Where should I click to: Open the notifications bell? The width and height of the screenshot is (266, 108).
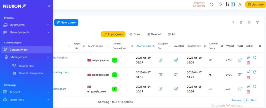(220, 4)
